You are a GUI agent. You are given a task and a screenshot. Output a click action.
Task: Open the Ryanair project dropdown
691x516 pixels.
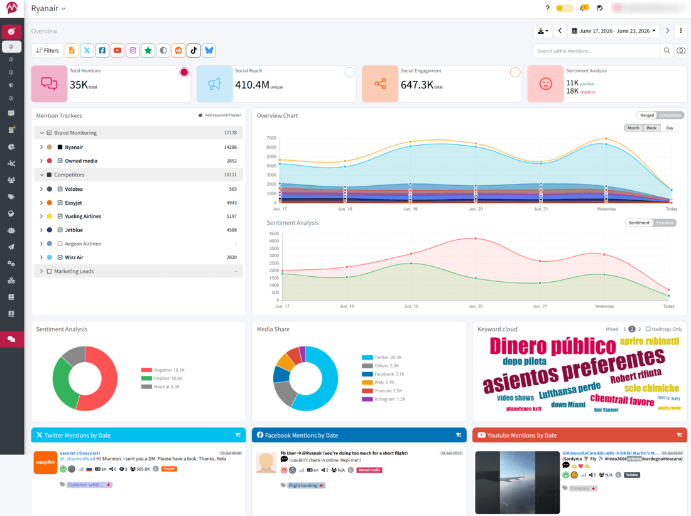[x=48, y=8]
